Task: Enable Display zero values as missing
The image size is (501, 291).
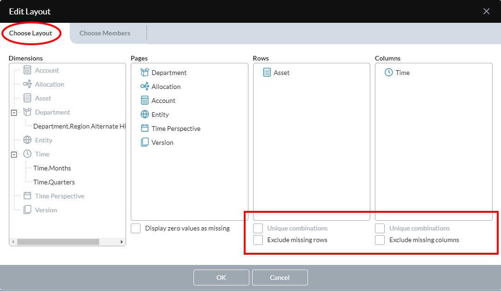Action: [x=136, y=228]
